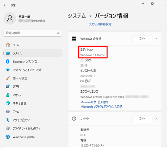Close the Settings window
The width and height of the screenshot is (167, 148).
click(162, 4)
